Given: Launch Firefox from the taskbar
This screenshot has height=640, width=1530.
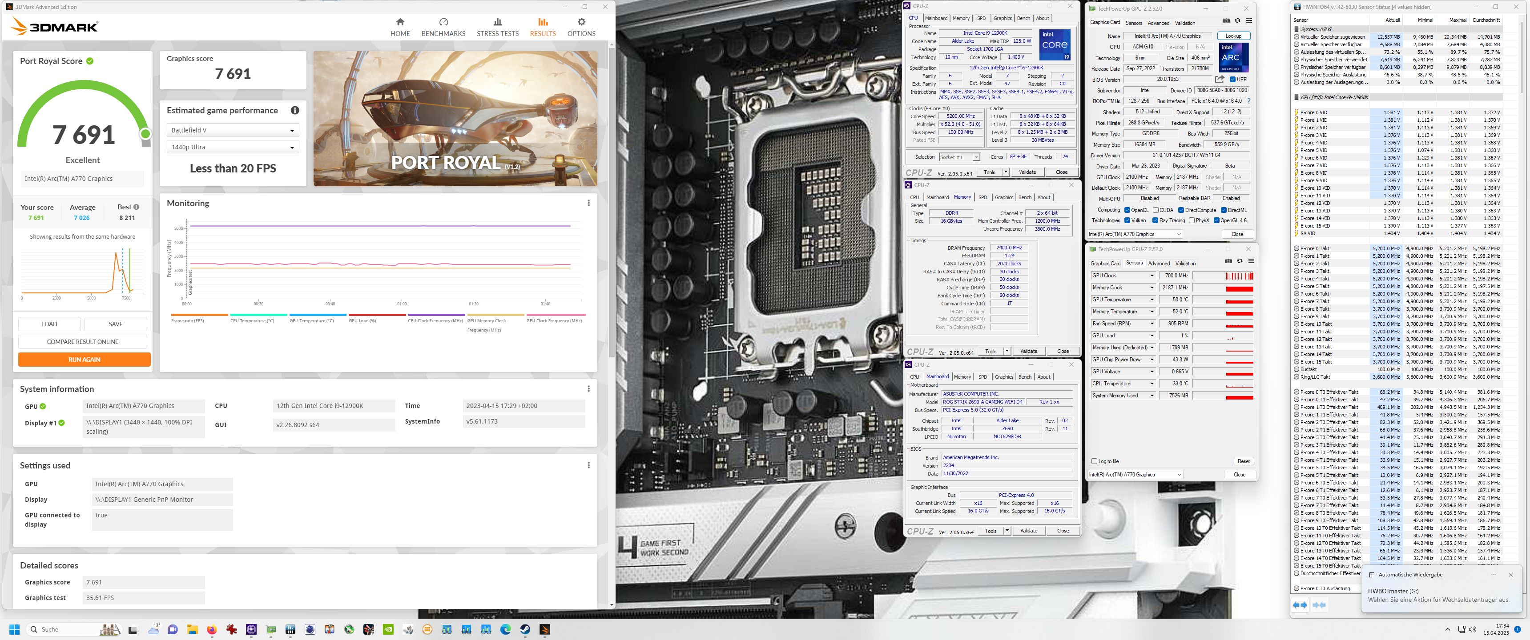Looking at the screenshot, I should click(212, 629).
